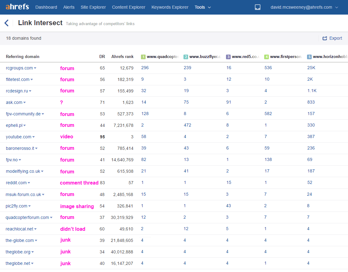Open Content Explorer
Image resolution: width=348 pixels, height=272 pixels.
tap(129, 7)
